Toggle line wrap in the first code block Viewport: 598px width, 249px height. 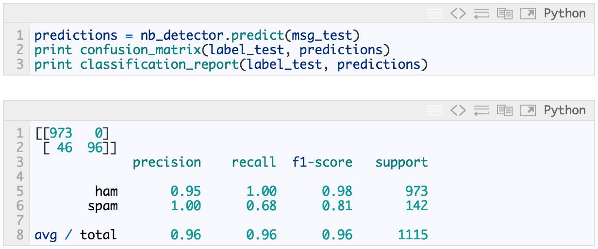(x=481, y=14)
